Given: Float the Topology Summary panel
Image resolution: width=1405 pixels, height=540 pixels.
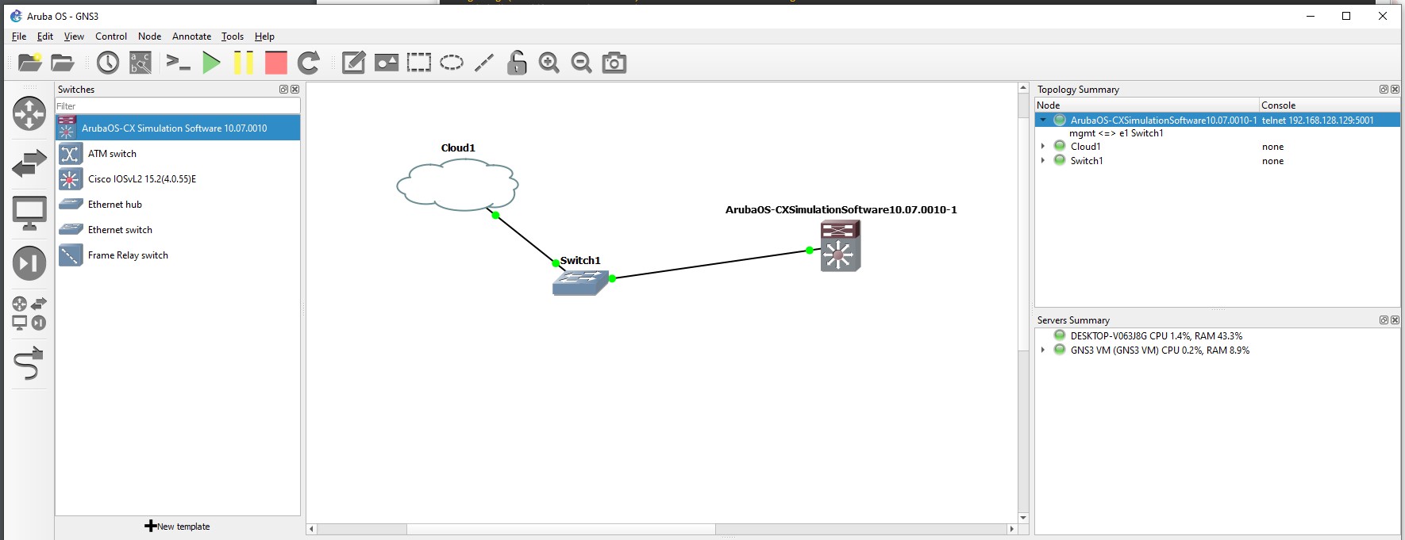Looking at the screenshot, I should pos(1384,90).
